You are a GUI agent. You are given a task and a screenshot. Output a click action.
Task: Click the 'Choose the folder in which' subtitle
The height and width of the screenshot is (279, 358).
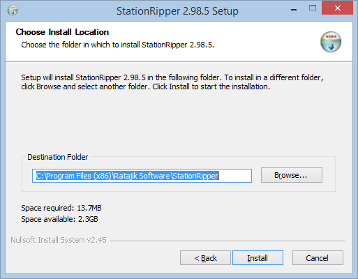coord(117,45)
